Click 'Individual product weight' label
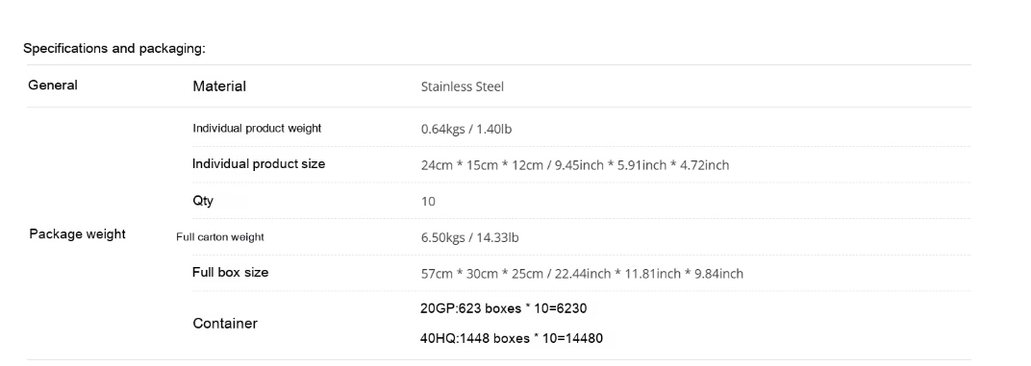This screenshot has width=1031, height=366. click(257, 128)
